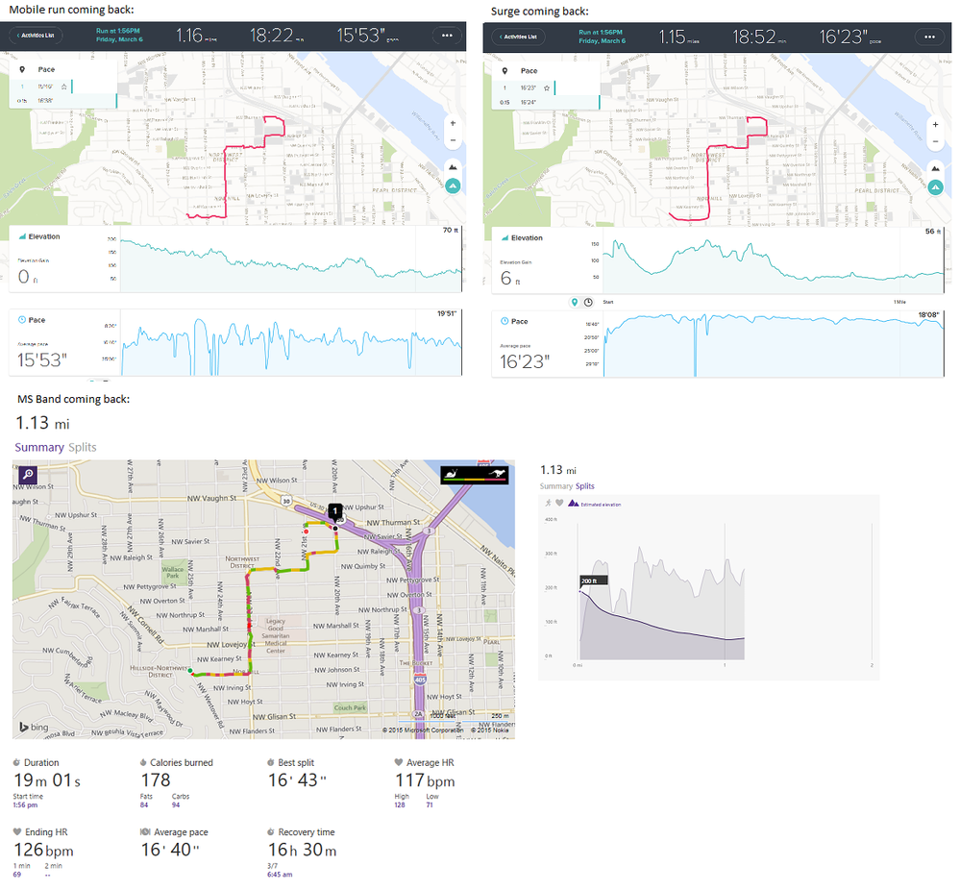The height and width of the screenshot is (890, 960).
Task: Click the Average pace icon
Action: click(145, 831)
